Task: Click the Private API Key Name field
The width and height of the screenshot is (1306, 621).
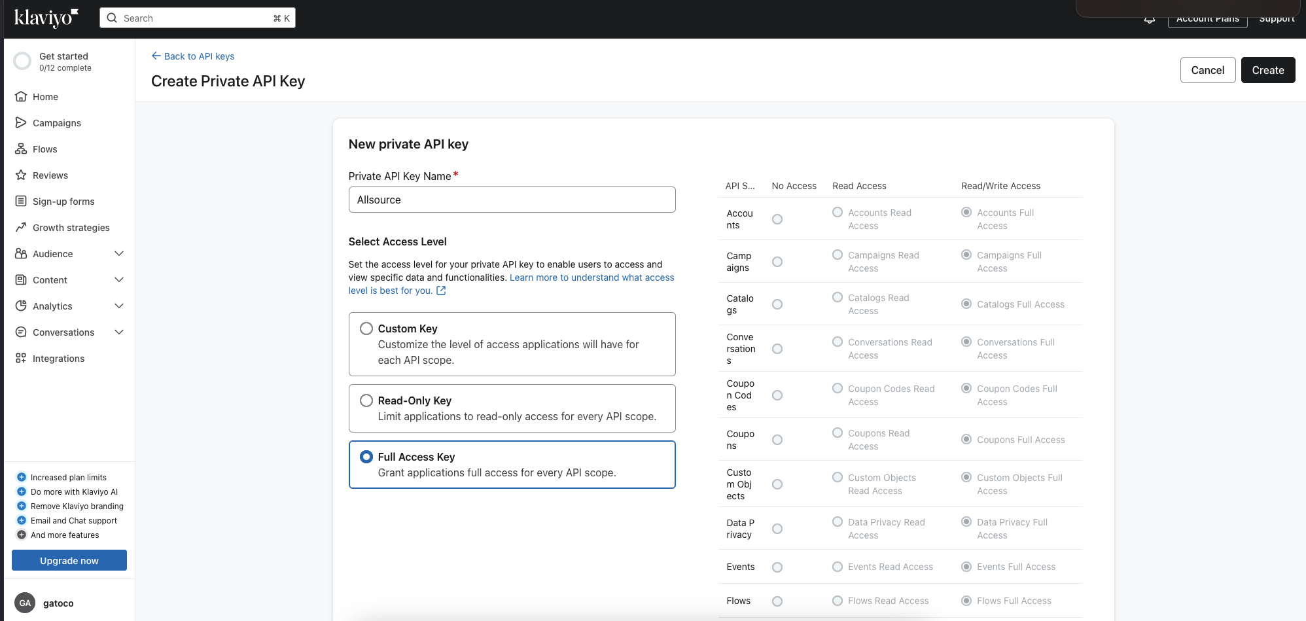Action: tap(512, 200)
